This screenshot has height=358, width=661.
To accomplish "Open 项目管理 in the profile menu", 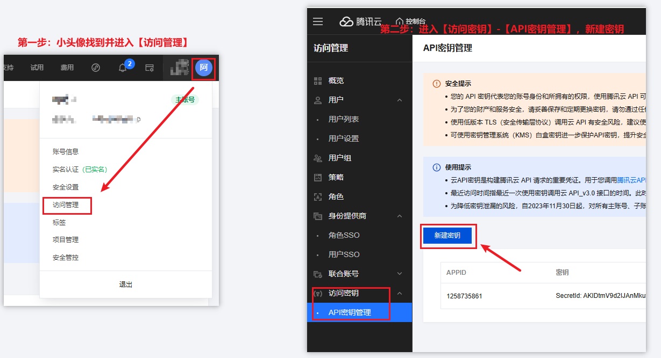I will [66, 240].
